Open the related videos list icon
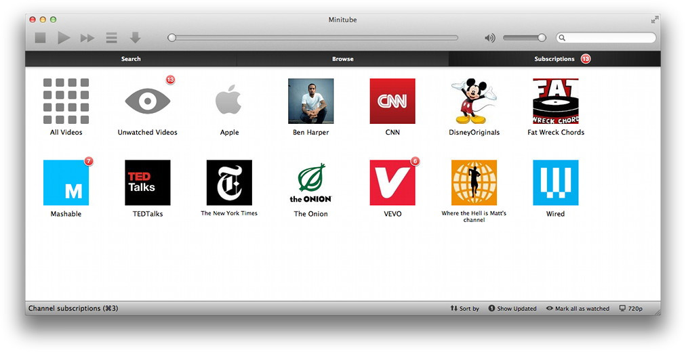This screenshot has width=686, height=352. (112, 38)
